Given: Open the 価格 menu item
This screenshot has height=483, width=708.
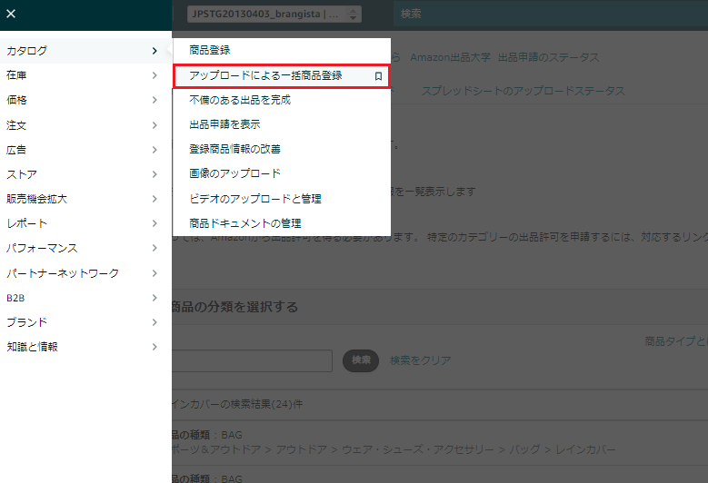Looking at the screenshot, I should pyautogui.click(x=16, y=100).
